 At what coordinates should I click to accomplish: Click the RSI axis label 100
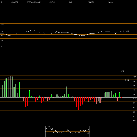click(x=2, y=25)
